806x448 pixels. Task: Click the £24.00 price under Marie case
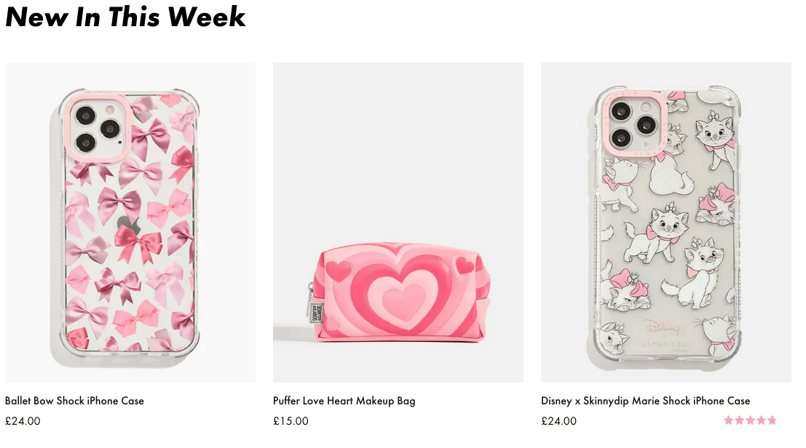(558, 421)
